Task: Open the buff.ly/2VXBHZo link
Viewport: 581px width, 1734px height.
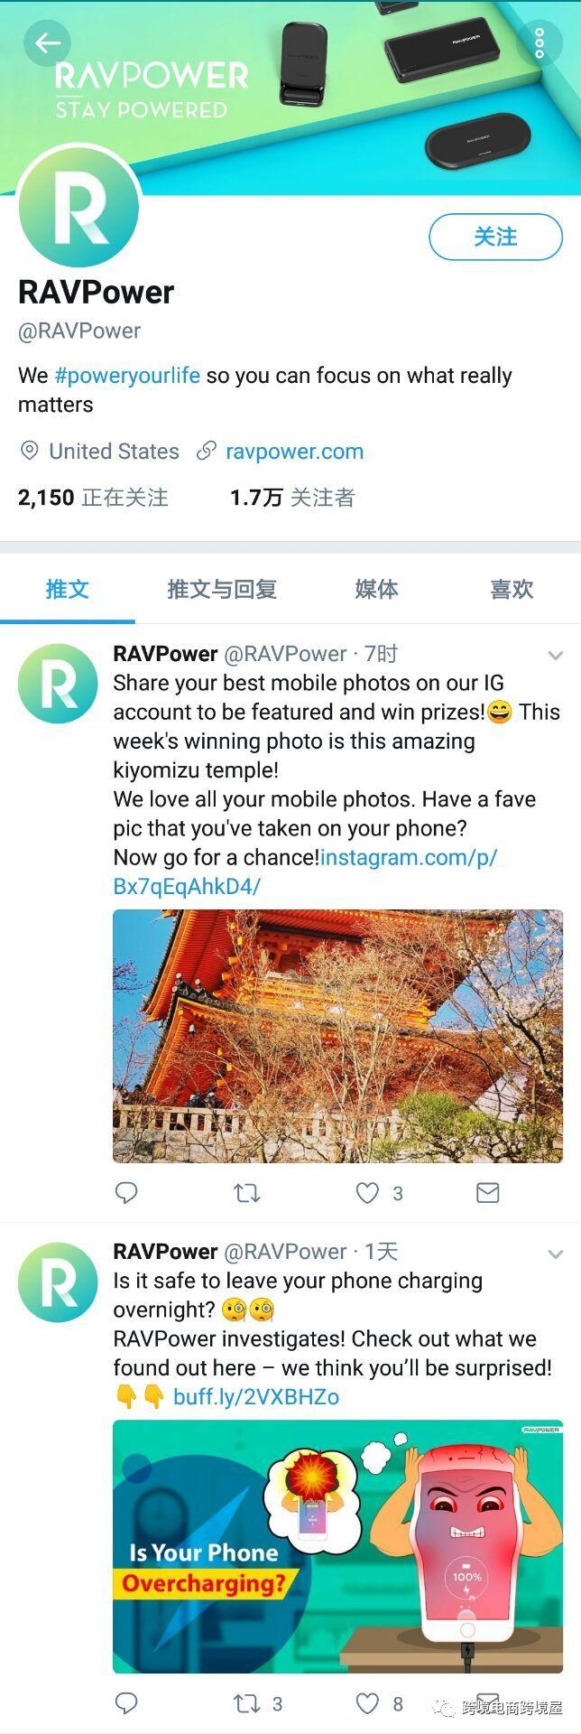Action: pyautogui.click(x=256, y=1397)
